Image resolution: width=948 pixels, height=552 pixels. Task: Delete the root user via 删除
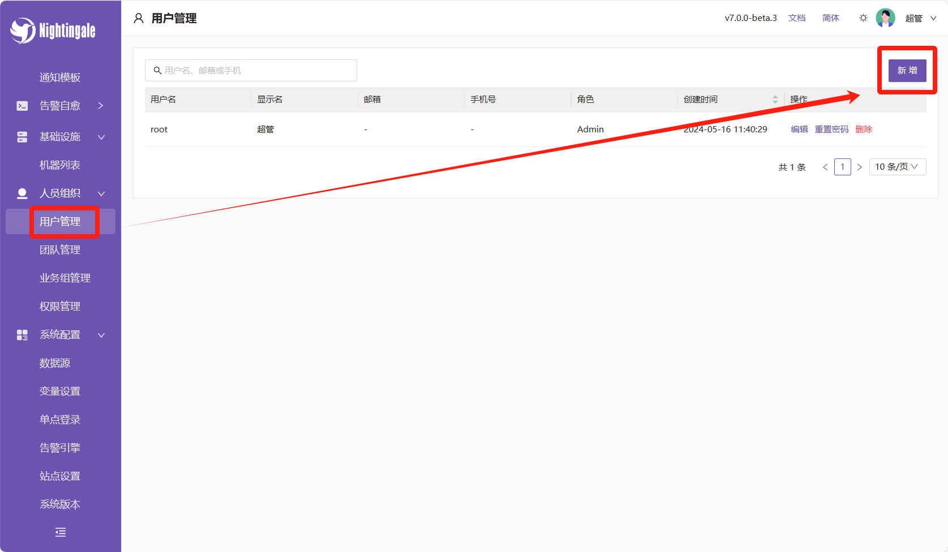click(864, 130)
